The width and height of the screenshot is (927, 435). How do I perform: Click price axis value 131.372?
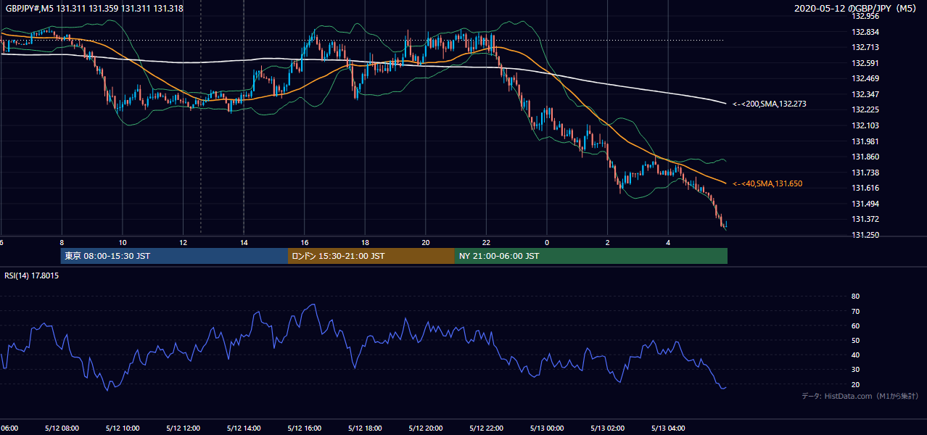coord(865,219)
